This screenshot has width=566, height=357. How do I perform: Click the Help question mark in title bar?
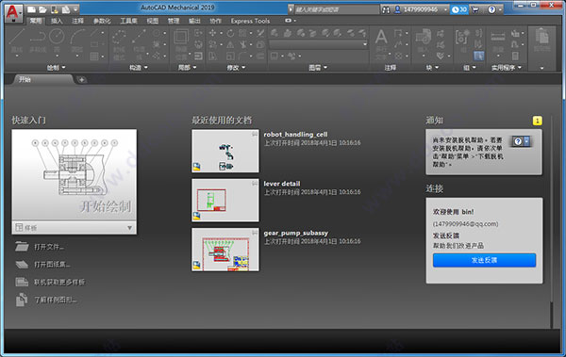coord(491,9)
